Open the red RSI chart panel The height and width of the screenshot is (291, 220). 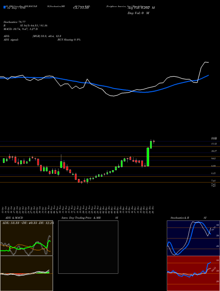[193, 273]
